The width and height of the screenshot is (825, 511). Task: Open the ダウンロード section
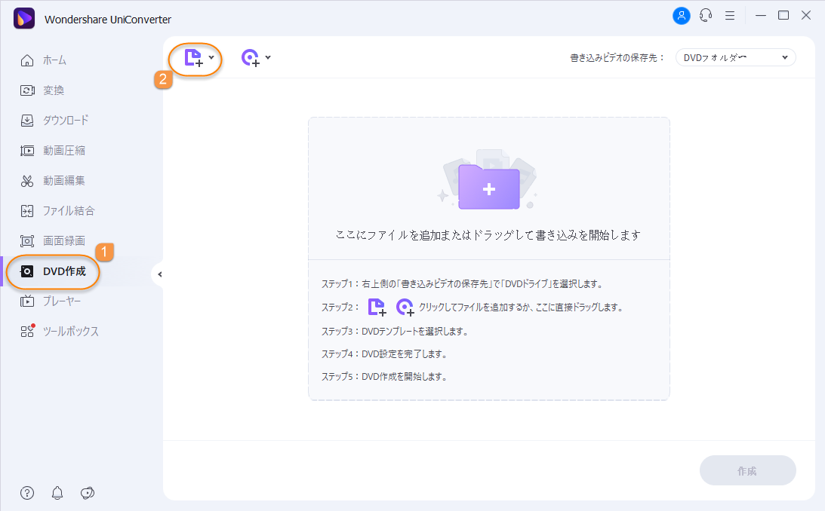click(66, 121)
